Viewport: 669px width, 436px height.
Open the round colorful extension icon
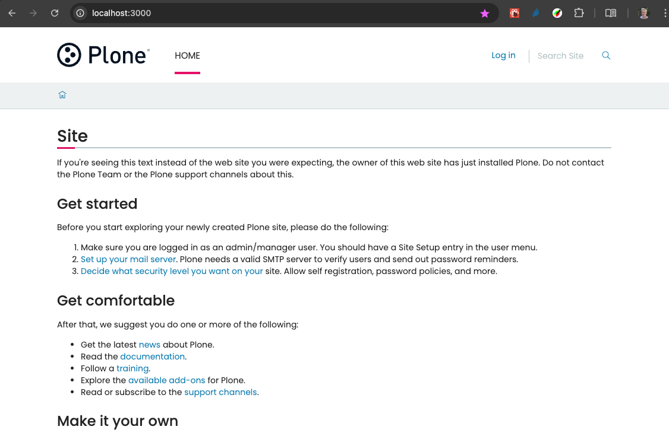(x=557, y=13)
